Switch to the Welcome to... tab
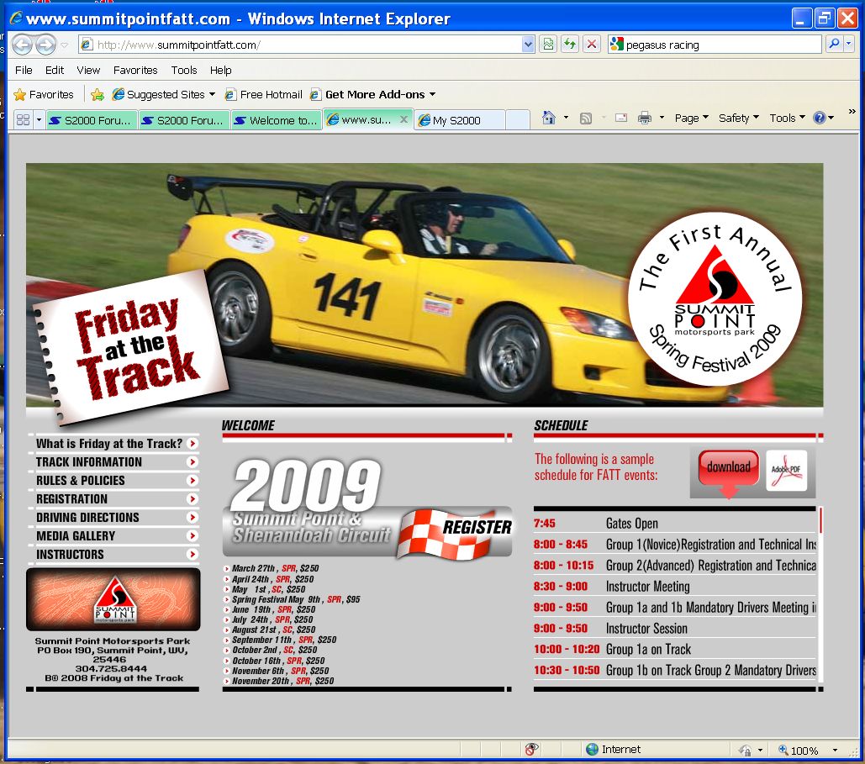The width and height of the screenshot is (865, 764). coord(277,120)
